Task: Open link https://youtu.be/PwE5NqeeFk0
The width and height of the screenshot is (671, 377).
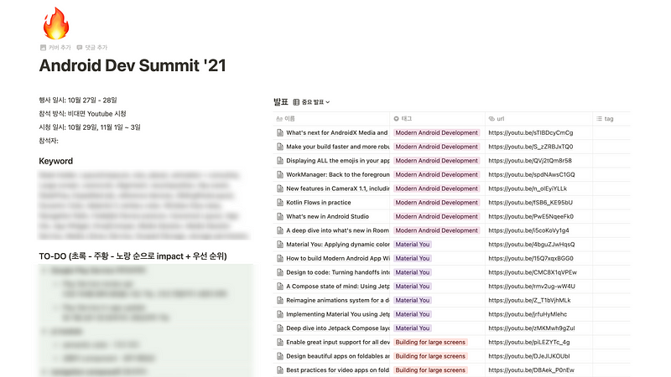Action: 531,217
